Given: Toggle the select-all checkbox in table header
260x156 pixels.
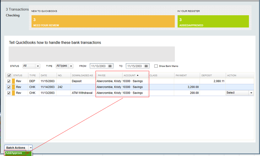Looking at the screenshot, I should click(x=9, y=76).
